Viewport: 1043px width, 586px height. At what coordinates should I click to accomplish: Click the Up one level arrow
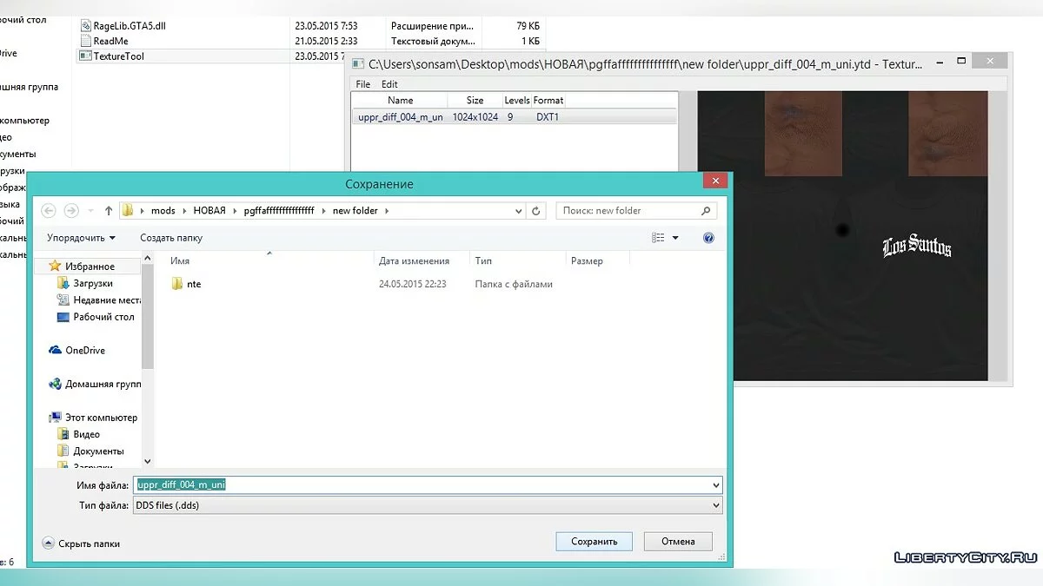(x=109, y=211)
